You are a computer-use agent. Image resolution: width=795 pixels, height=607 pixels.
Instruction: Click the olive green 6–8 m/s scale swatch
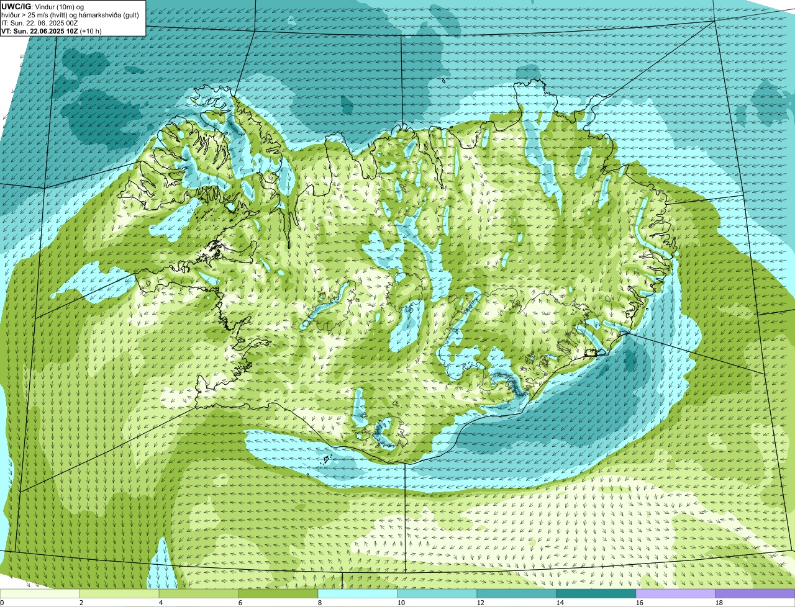(x=278, y=593)
